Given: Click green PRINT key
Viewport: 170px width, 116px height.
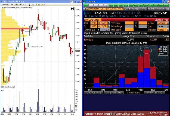Looking at the screenshot, I should click(x=111, y=5).
